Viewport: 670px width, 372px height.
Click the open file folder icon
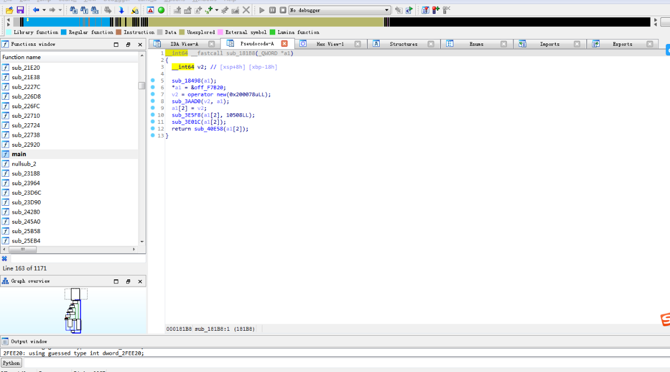tap(9, 10)
